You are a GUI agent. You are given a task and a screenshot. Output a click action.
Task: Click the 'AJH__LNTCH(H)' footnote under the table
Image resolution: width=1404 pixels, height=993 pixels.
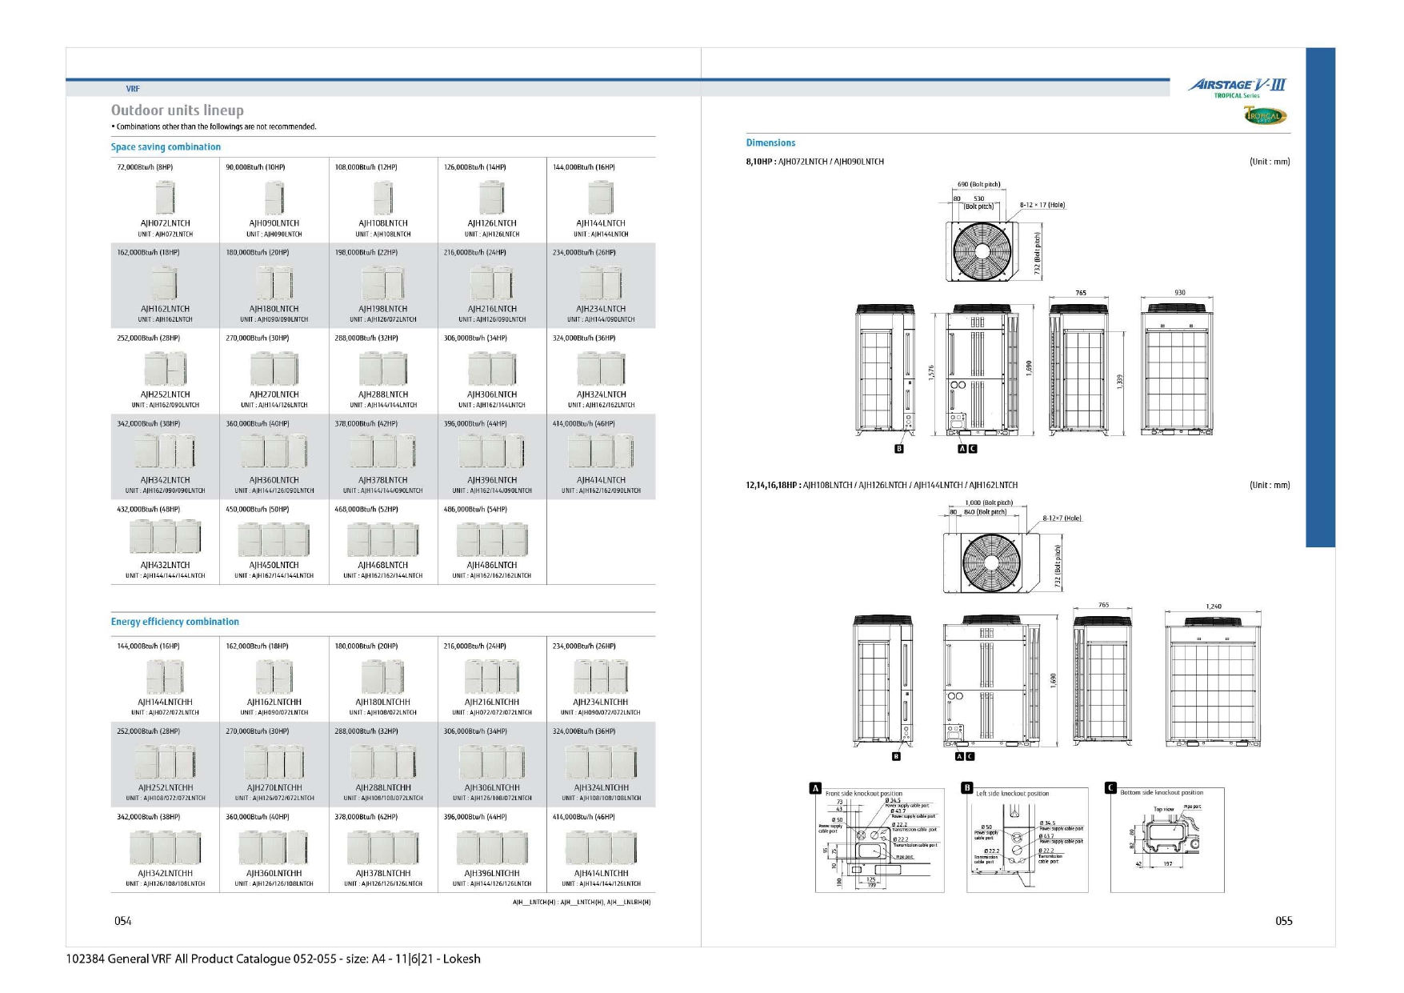point(582,903)
